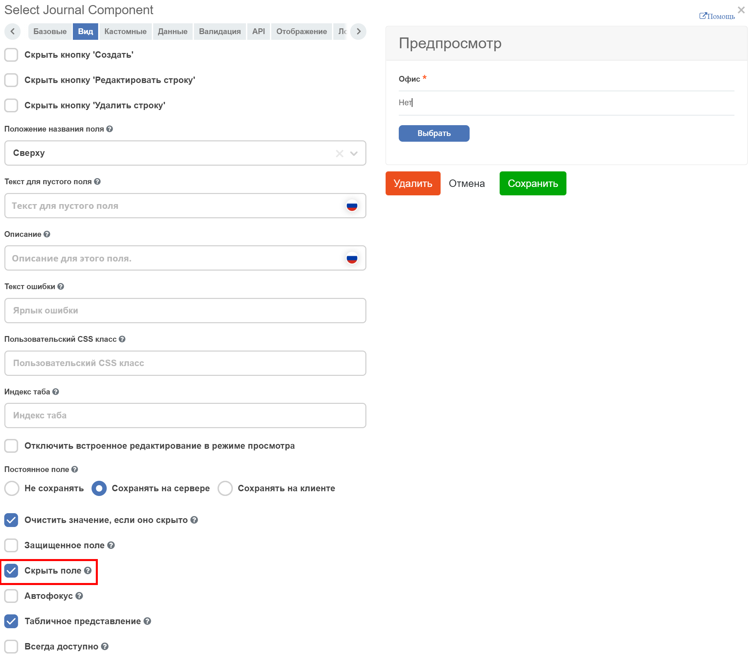753x666 pixels.
Task: Click help icon next to 'Постоянное поле'
Action: point(75,469)
